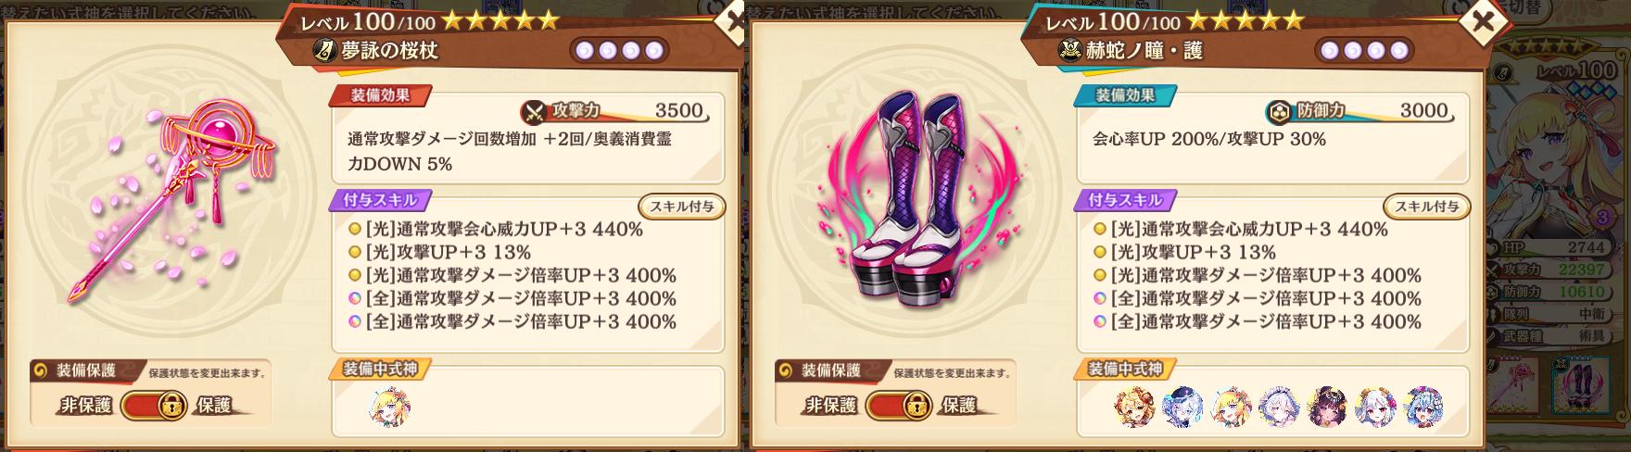Select 非保護 option on left panel
This screenshot has width=1631, height=452.
point(86,406)
